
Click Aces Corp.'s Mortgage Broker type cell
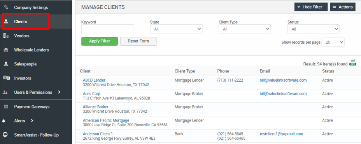click(189, 94)
